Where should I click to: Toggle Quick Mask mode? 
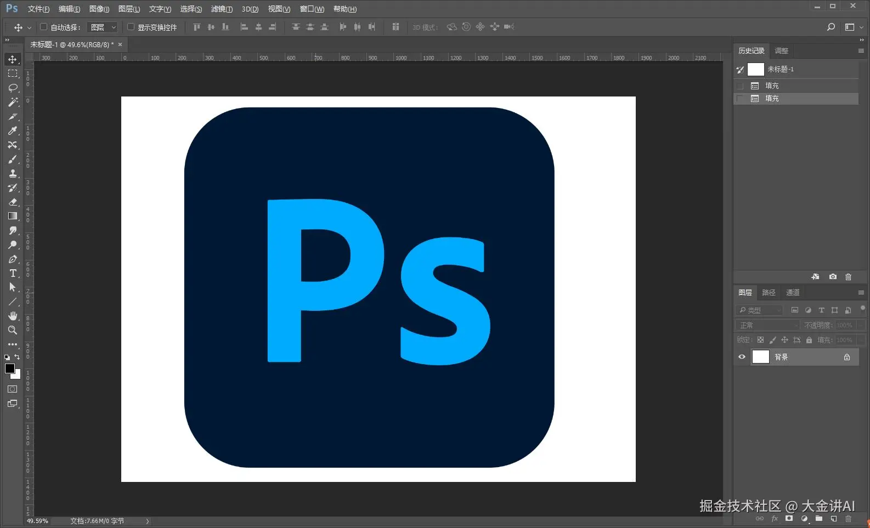click(12, 389)
